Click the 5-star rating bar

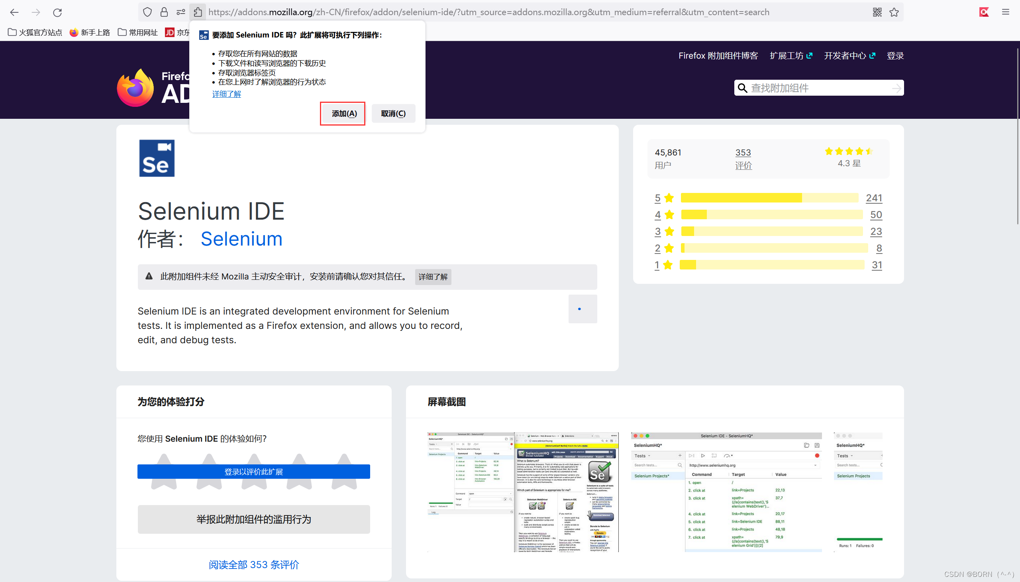point(769,198)
